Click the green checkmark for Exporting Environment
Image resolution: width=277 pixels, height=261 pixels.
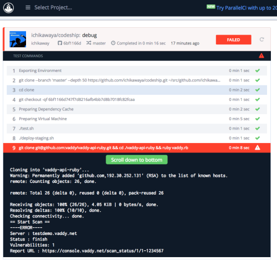coord(258,70)
